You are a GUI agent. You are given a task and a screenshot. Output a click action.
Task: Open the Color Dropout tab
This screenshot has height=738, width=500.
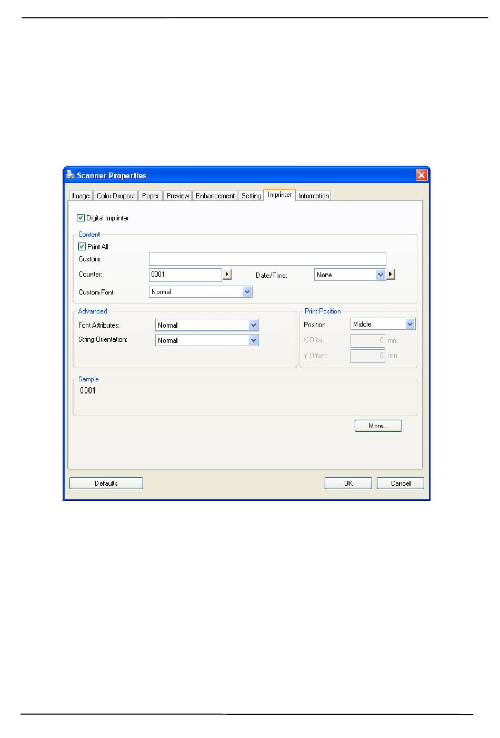click(116, 196)
